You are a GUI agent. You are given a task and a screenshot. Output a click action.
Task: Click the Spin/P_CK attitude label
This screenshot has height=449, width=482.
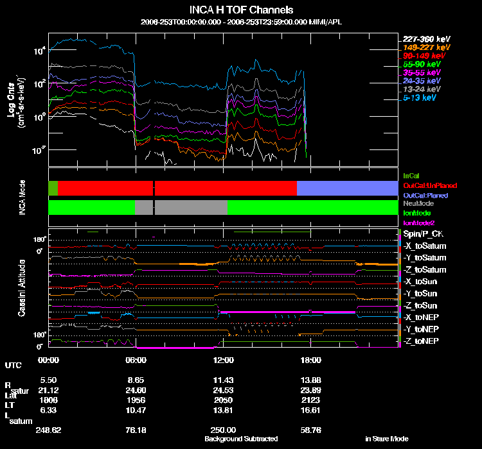tap(424, 234)
